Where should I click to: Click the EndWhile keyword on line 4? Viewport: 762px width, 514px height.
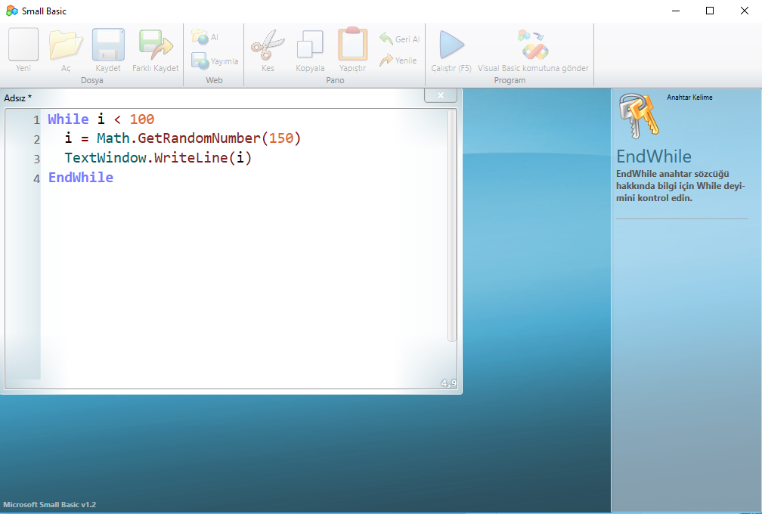81,178
